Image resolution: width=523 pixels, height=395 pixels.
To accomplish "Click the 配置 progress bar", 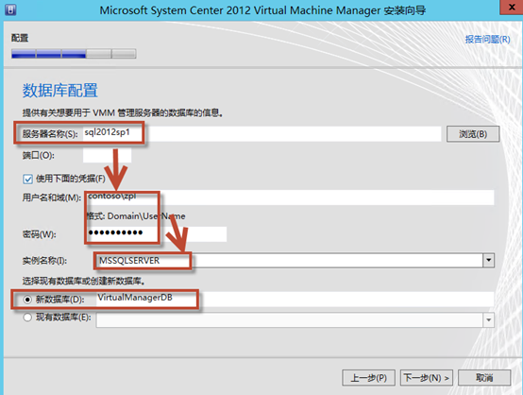I will (x=74, y=54).
